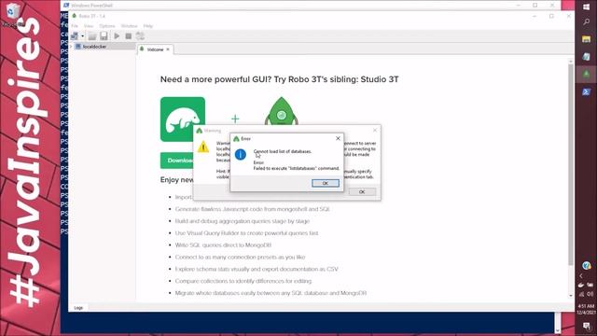Click the yellow warning triangle icon
Viewport: 597px width, 336px height.
click(x=203, y=147)
